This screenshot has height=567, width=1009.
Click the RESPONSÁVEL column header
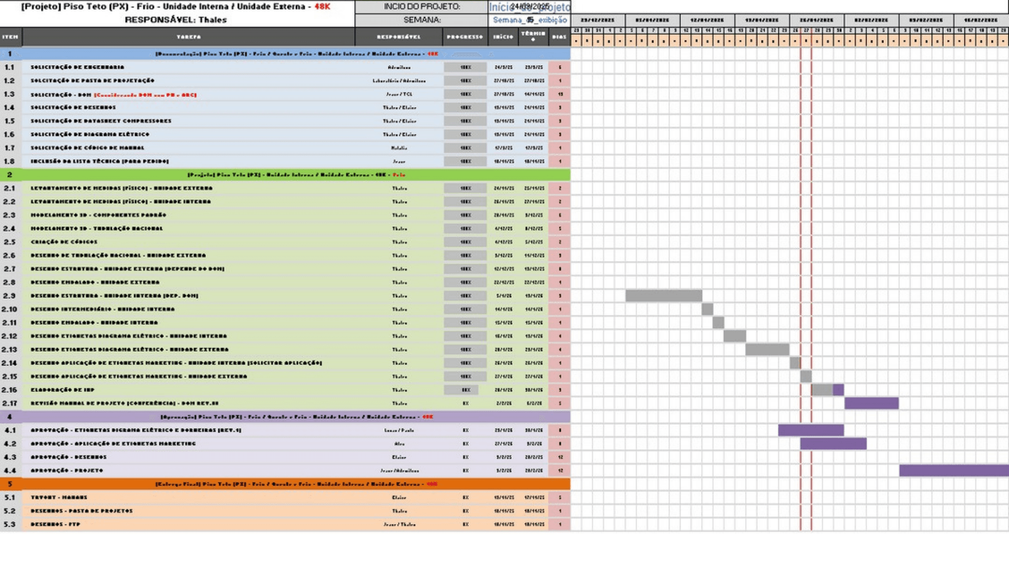coord(398,37)
